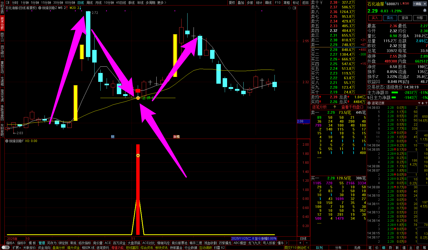Click the question mark help icon in 逐笔还原
Viewport: 428px width, 250px height.
(426, 103)
